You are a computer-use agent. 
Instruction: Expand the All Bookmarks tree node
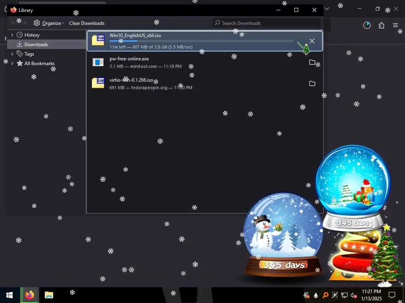pos(12,64)
